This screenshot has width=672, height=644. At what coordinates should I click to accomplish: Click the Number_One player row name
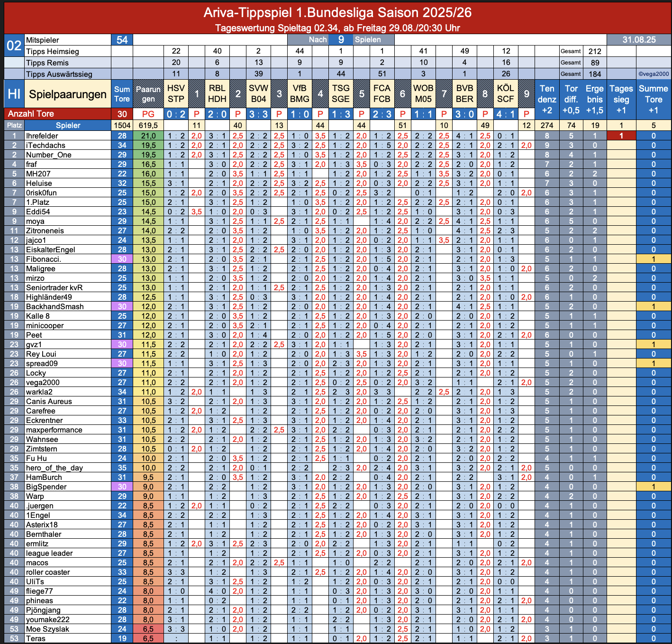click(49, 155)
